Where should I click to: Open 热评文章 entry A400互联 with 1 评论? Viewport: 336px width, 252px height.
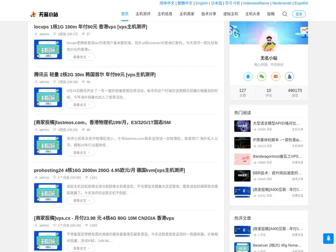click(x=278, y=229)
